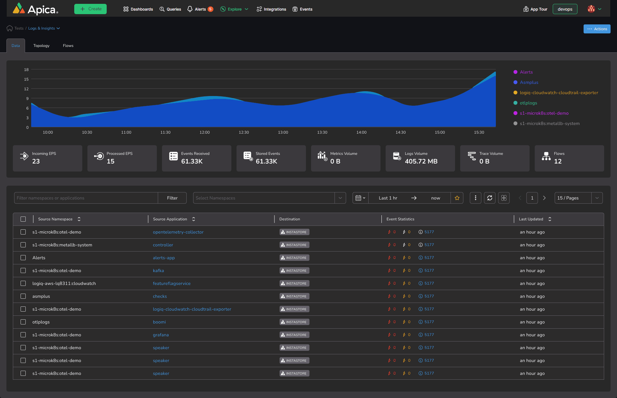The width and height of the screenshot is (617, 398).
Task: Click the alerts-app hyperlink
Action: click(164, 258)
